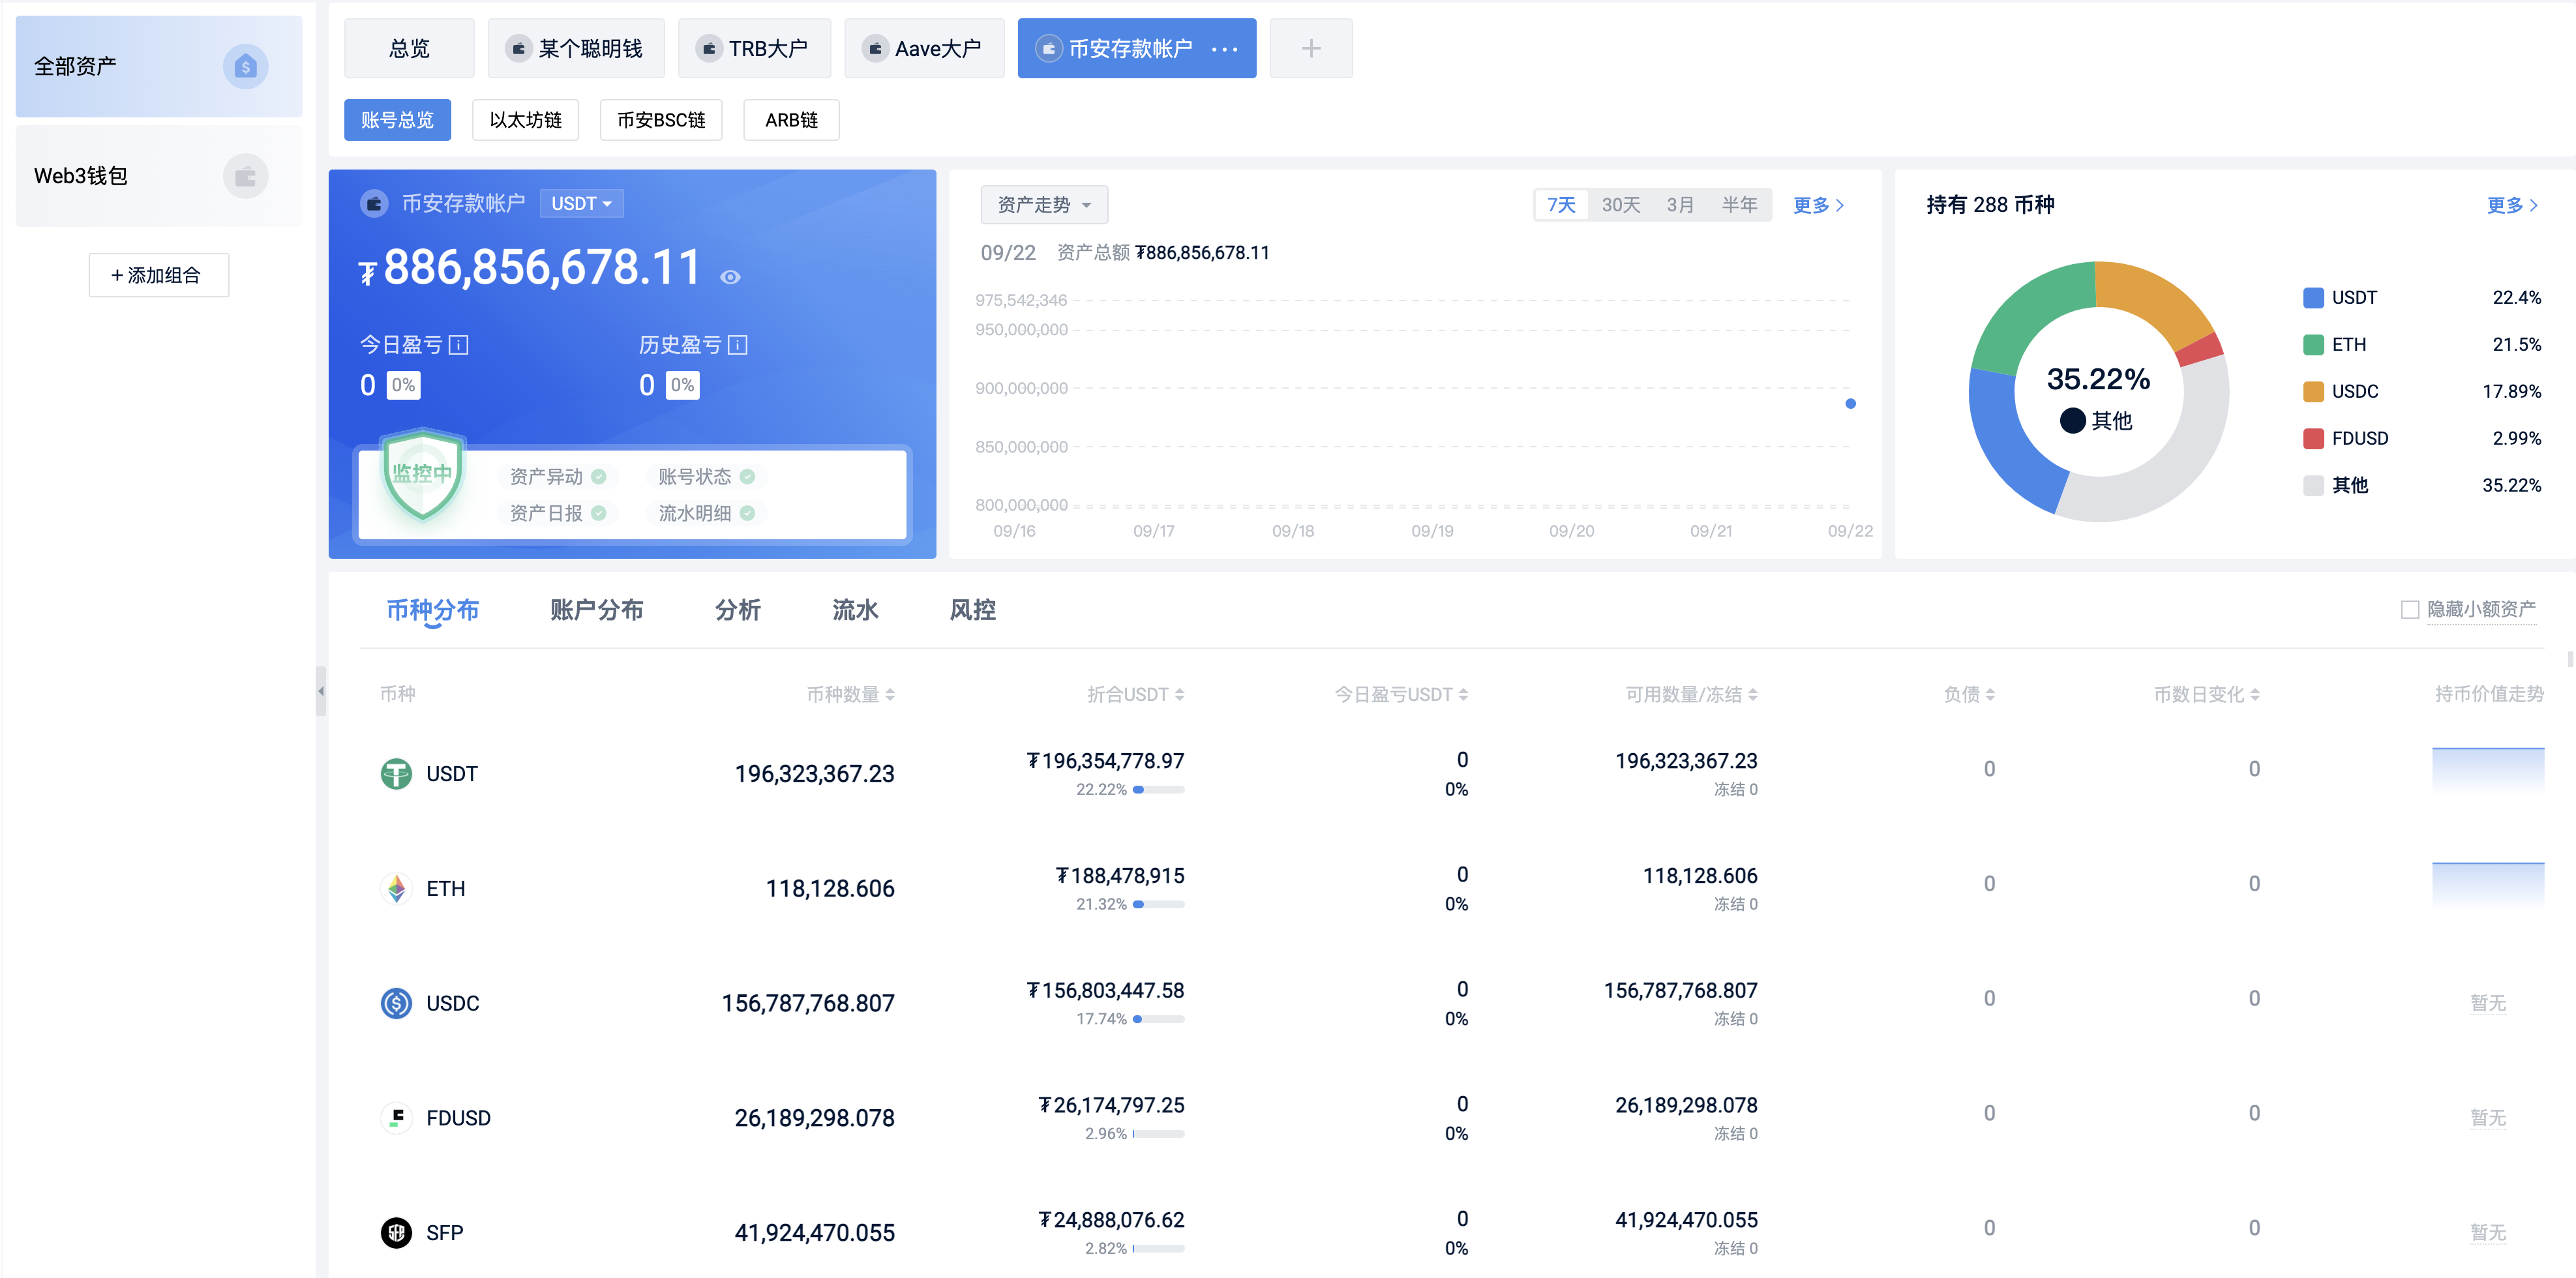
Task: Select the 30天 time range
Action: tap(1620, 205)
